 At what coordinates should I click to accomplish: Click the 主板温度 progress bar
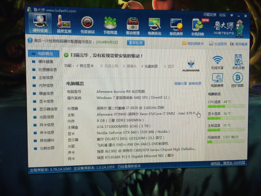[x=226, y=130]
